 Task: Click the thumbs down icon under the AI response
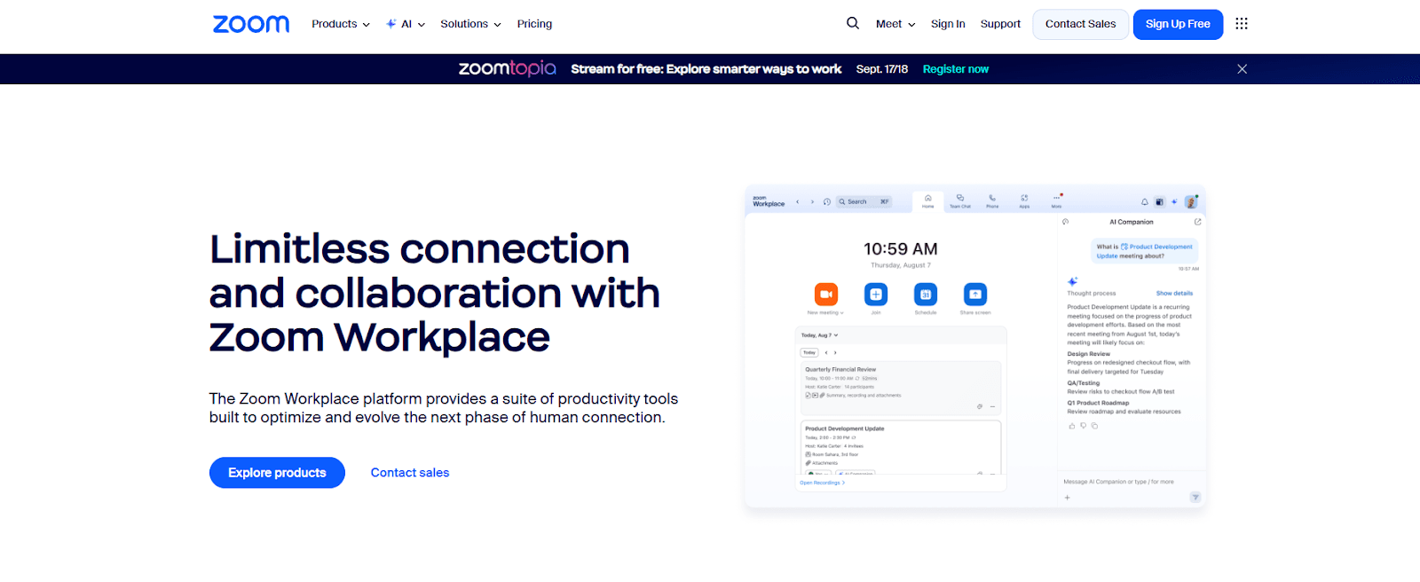point(1084,426)
